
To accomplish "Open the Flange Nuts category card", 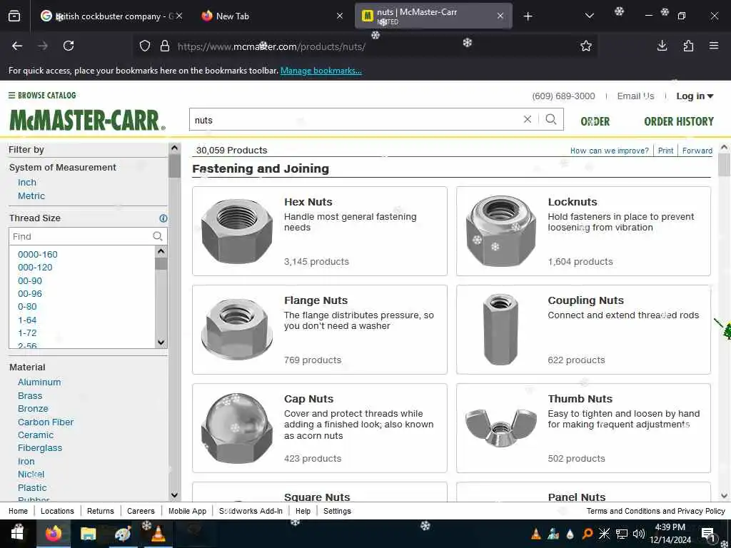I will pos(319,330).
